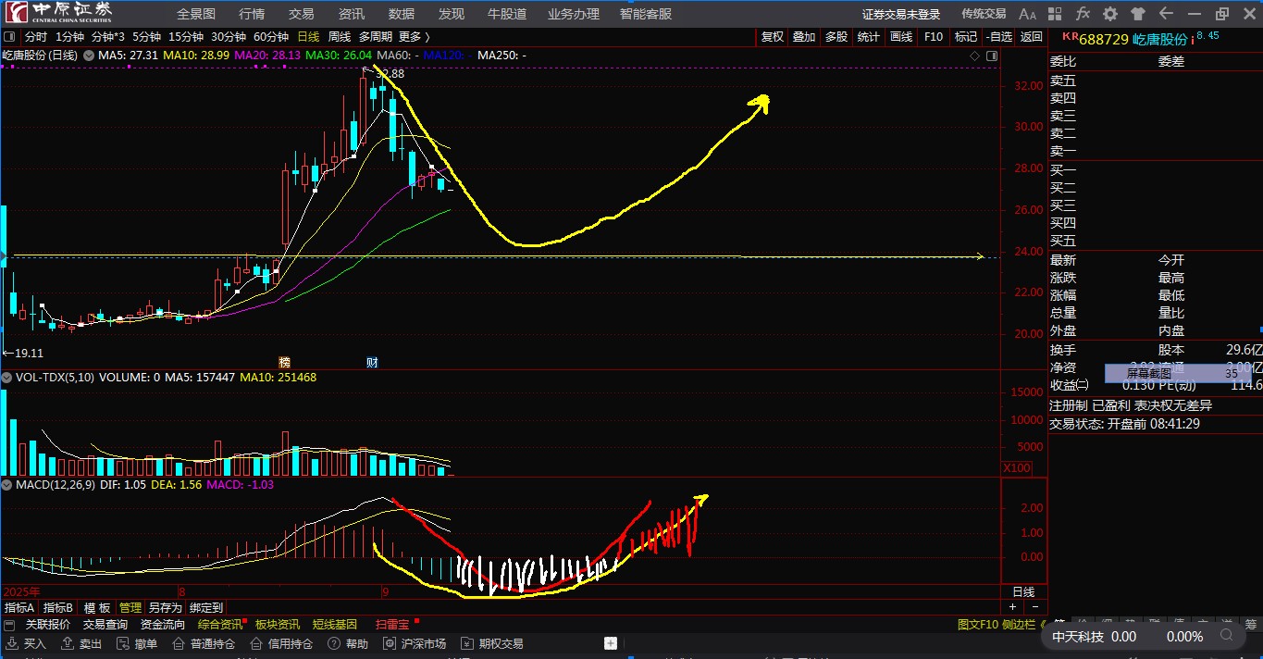The height and width of the screenshot is (659, 1263).
Task: Click the 返回 return button
Action: pyautogui.click(x=1031, y=37)
